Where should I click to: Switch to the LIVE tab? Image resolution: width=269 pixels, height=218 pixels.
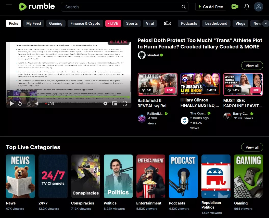(113, 23)
